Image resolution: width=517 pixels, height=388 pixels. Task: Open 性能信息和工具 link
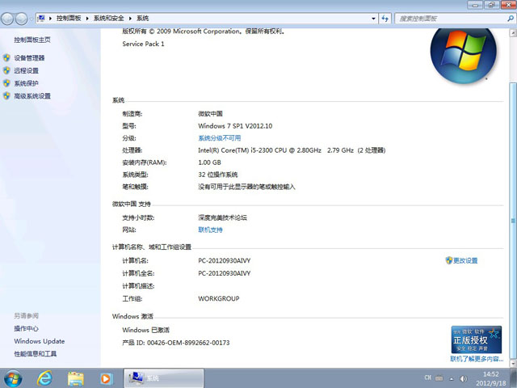pos(35,354)
